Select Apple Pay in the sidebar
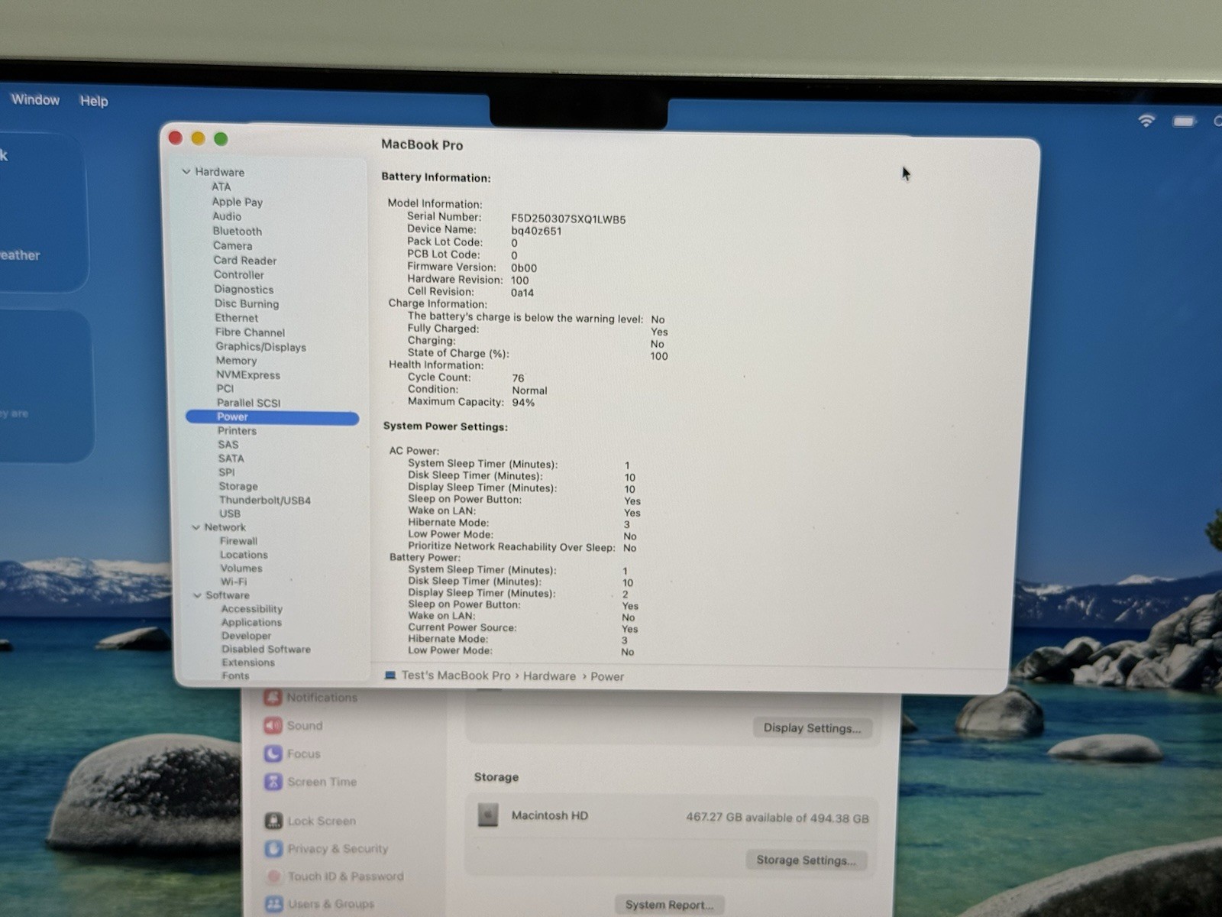This screenshot has height=917, width=1222. pyautogui.click(x=238, y=202)
